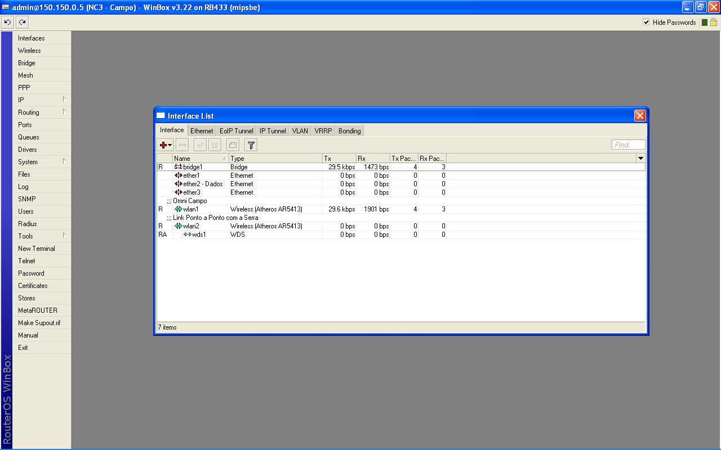Click Exit in the sidebar menu
721x450 pixels.
tap(42, 348)
